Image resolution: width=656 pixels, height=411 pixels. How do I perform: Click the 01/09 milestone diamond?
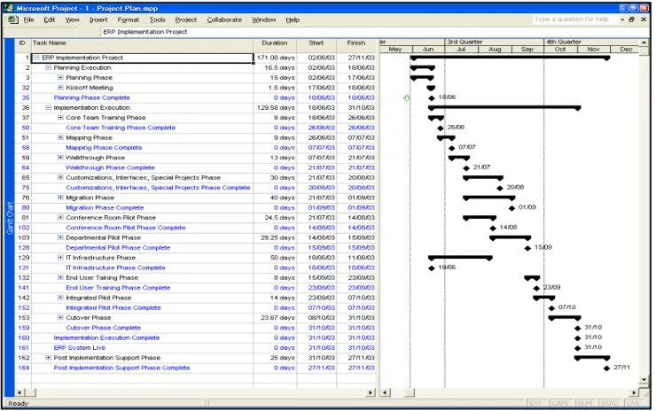pyautogui.click(x=512, y=208)
